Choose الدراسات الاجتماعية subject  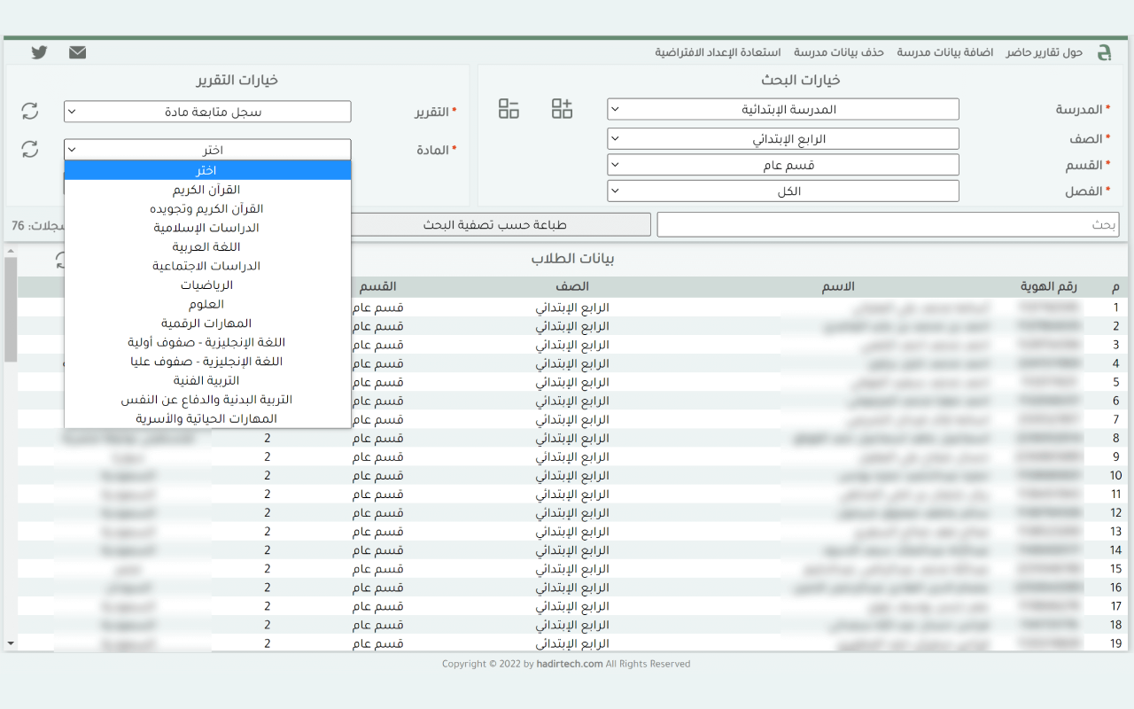(x=207, y=266)
